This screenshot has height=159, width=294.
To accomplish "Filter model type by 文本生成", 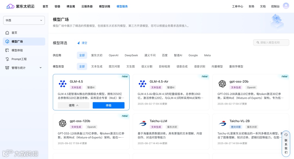I will coord(97,66).
